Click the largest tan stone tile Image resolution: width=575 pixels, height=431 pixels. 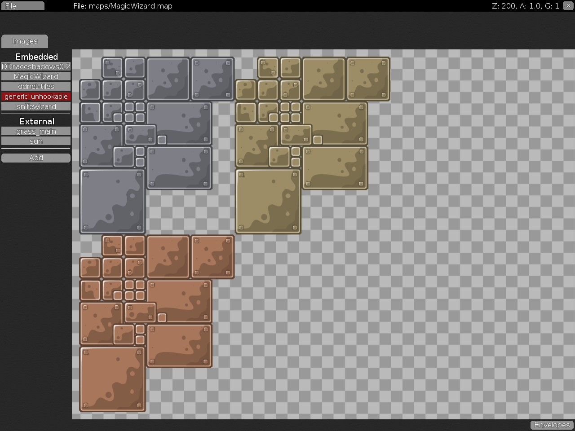pos(268,201)
